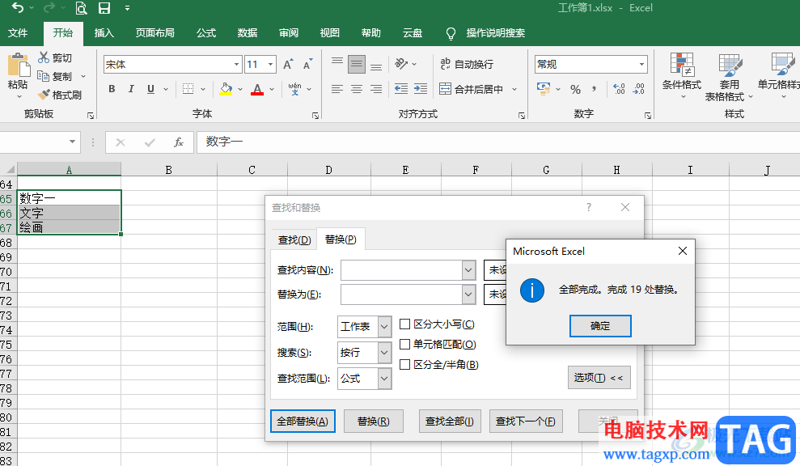Open the 范围 dropdown showing 工作表

(x=364, y=327)
